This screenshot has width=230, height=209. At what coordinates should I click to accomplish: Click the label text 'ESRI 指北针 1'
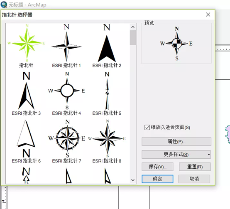click(66, 65)
